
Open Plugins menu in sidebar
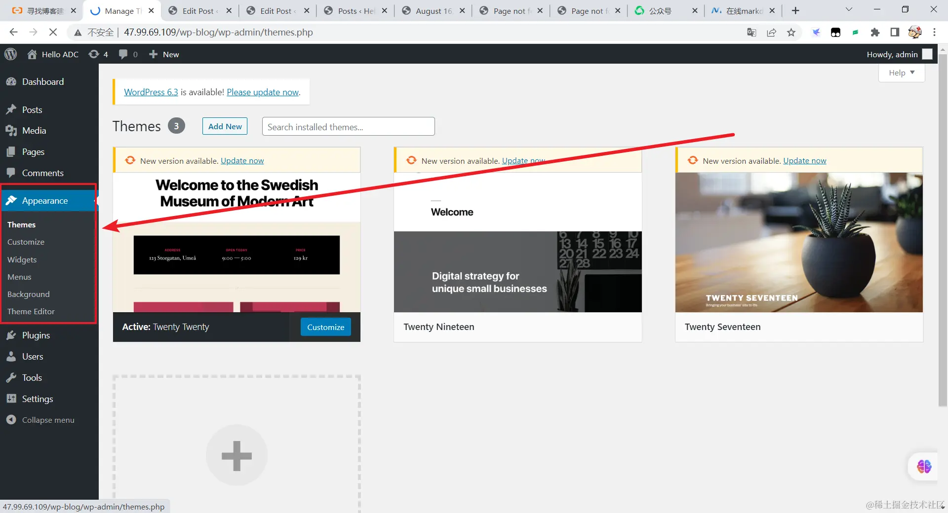click(36, 335)
